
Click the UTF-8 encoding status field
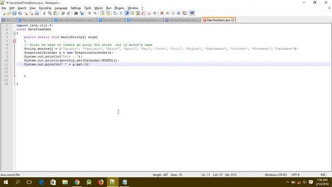(x=295, y=175)
